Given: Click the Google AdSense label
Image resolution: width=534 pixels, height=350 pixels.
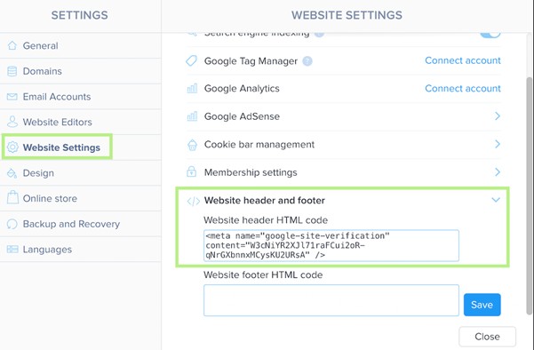Looking at the screenshot, I should pyautogui.click(x=242, y=116).
